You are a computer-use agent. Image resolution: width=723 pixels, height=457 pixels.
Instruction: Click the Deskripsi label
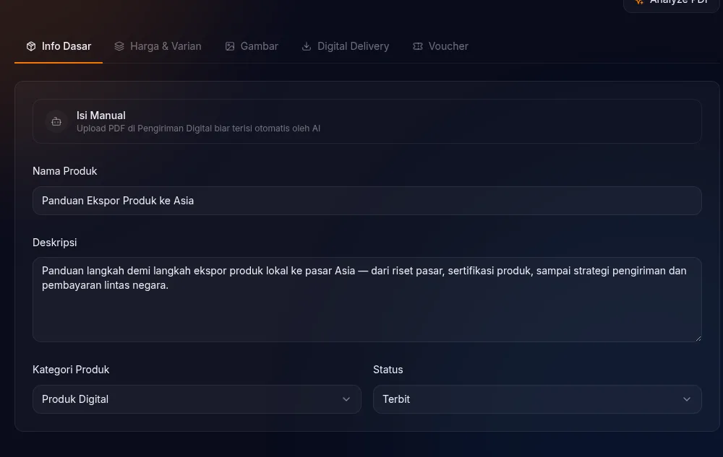[x=55, y=243]
